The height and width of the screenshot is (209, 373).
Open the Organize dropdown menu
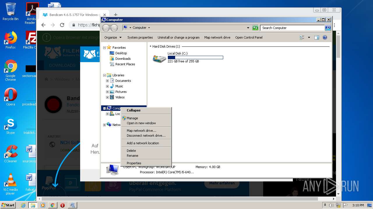point(113,37)
